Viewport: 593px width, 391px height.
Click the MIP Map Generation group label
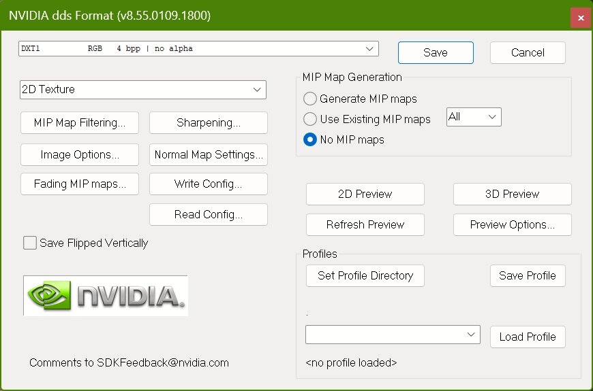tap(352, 77)
